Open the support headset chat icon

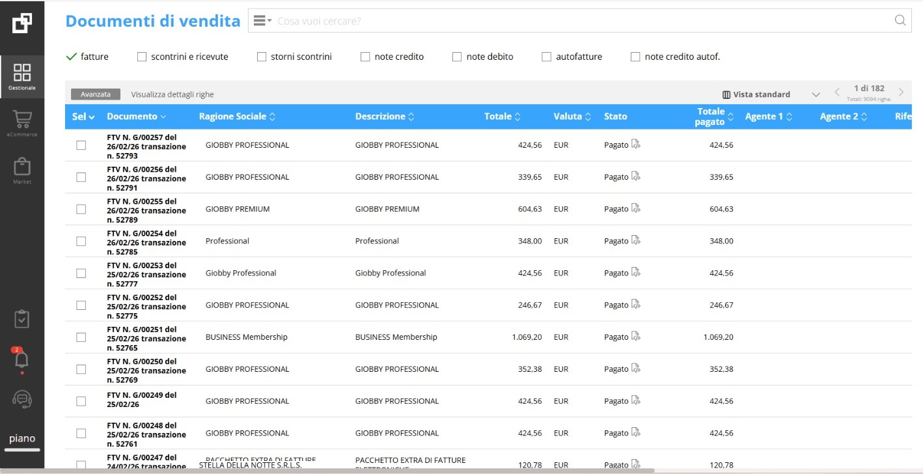pos(22,398)
